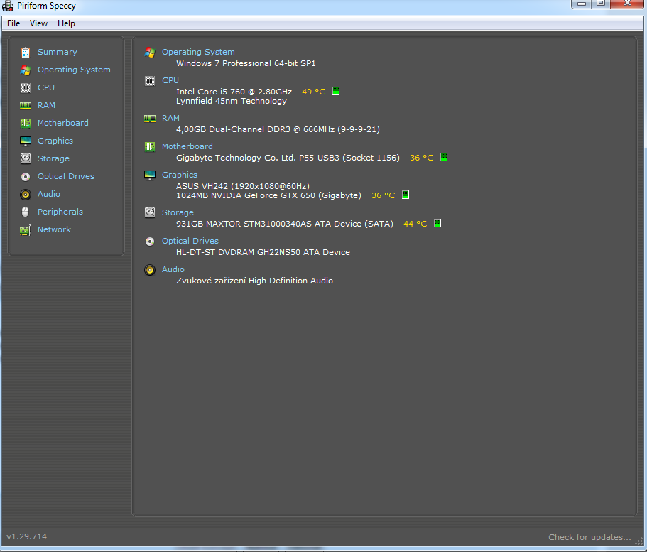Click the Network card icon in sidebar

(26, 230)
